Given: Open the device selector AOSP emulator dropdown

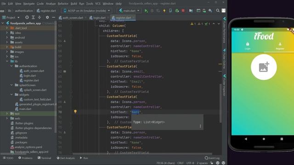Looking at the screenshot, I should tap(87, 11).
